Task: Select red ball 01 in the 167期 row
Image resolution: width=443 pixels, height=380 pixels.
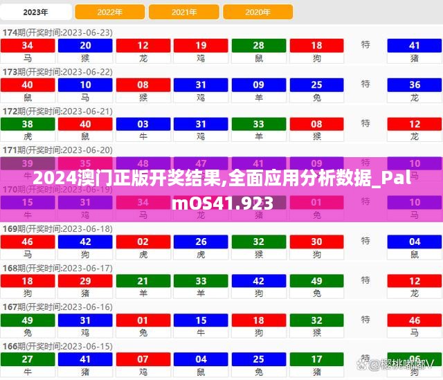Action: (143, 320)
